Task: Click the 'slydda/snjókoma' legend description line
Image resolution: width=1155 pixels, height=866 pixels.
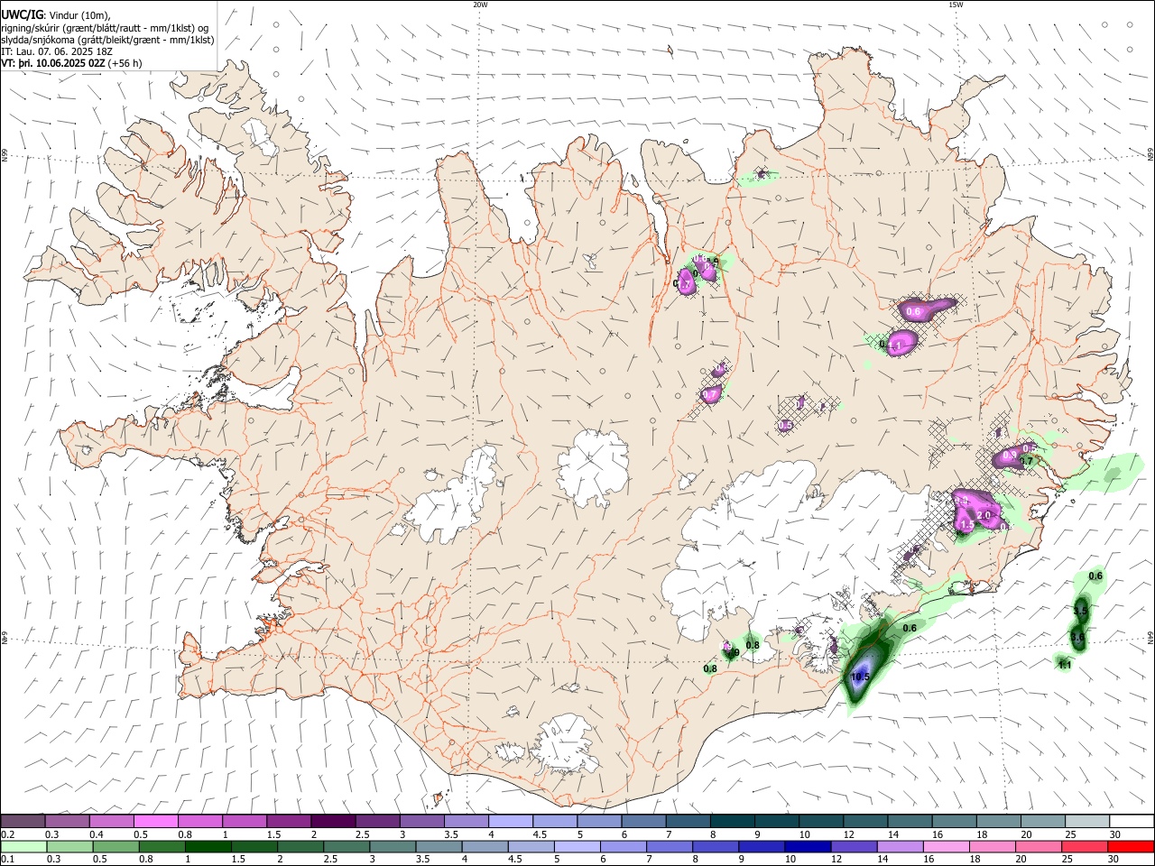Action: pos(107,40)
